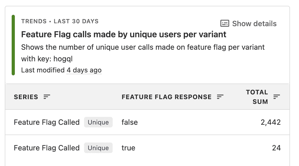Sort by the FEATURE FLAG RESPONSE header label
Image resolution: width=299 pixels, height=166 pixels.
(166, 97)
